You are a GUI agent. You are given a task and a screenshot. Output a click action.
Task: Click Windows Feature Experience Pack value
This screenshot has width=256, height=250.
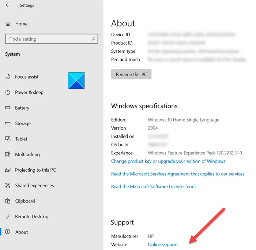[195, 153]
